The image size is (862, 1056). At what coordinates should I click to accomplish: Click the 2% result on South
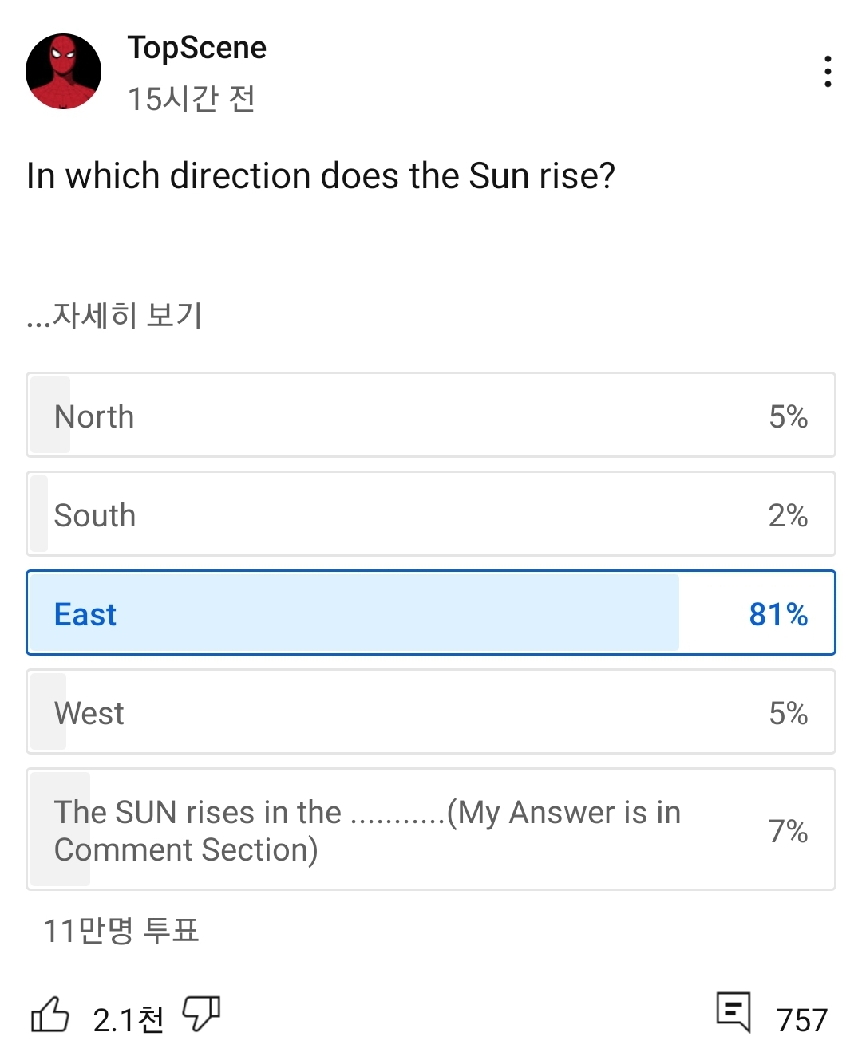788,515
